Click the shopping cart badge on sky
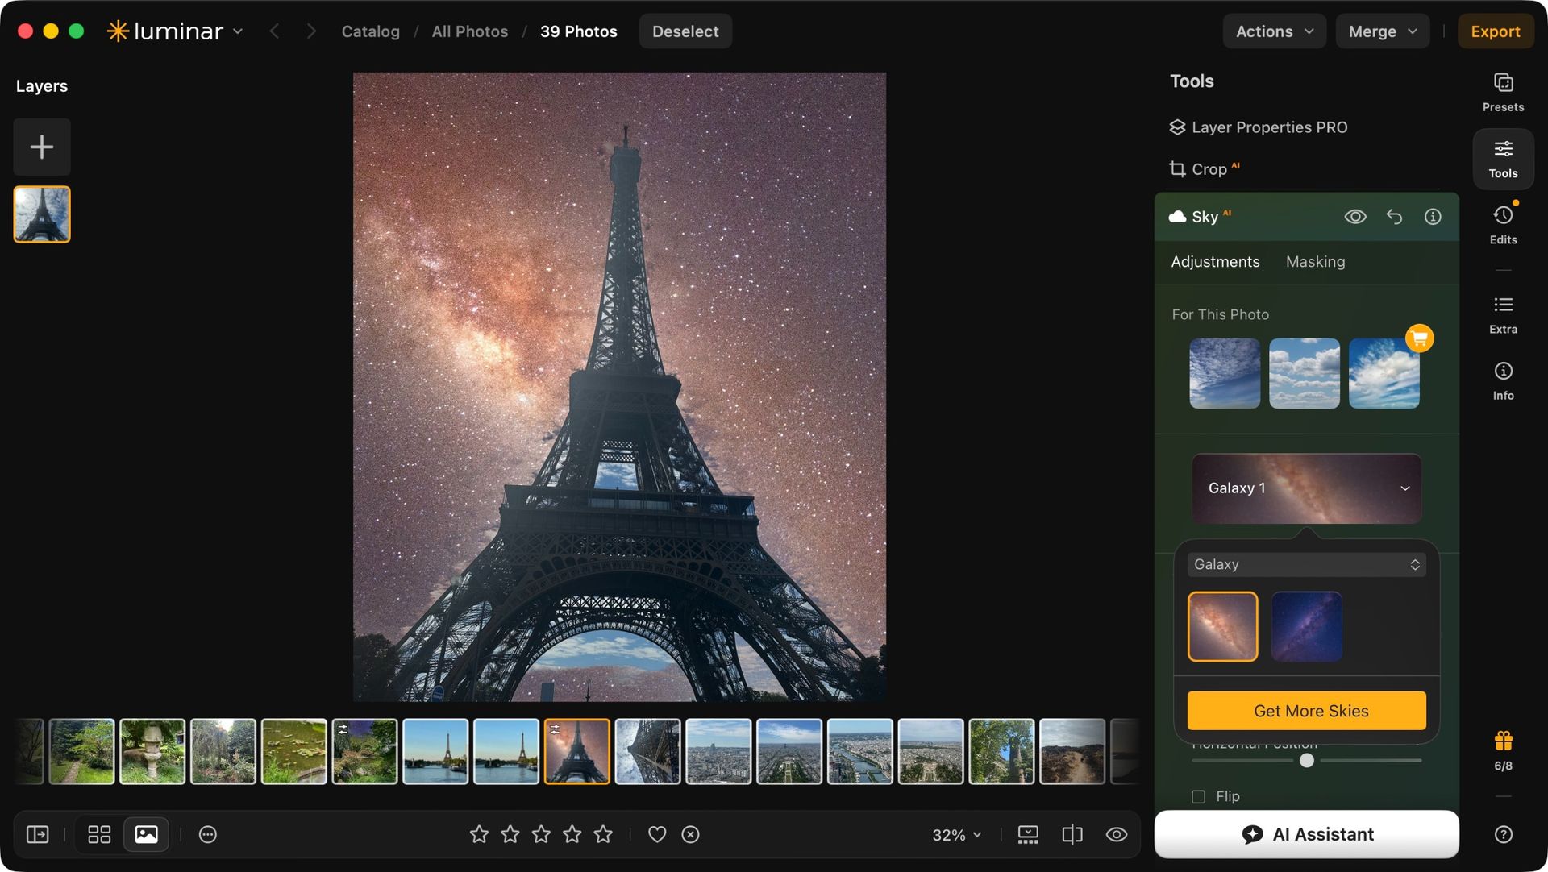This screenshot has height=872, width=1548. pyautogui.click(x=1419, y=338)
